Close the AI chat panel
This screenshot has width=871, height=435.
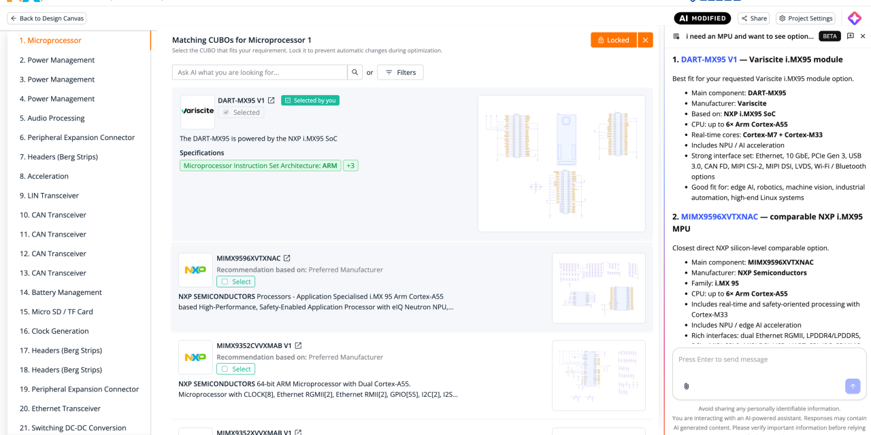863,36
